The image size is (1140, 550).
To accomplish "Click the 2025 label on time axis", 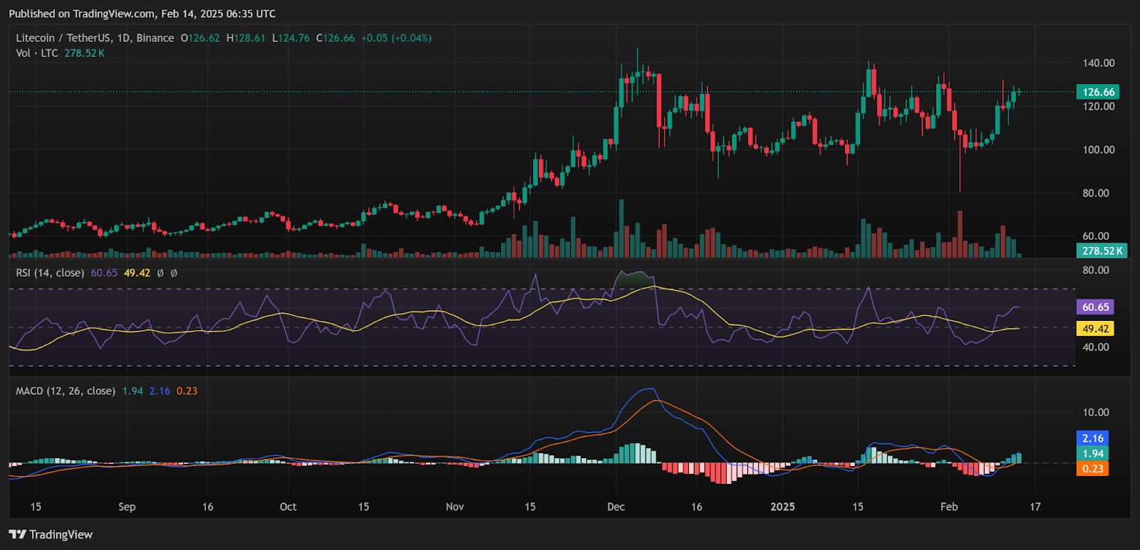I will [x=782, y=507].
